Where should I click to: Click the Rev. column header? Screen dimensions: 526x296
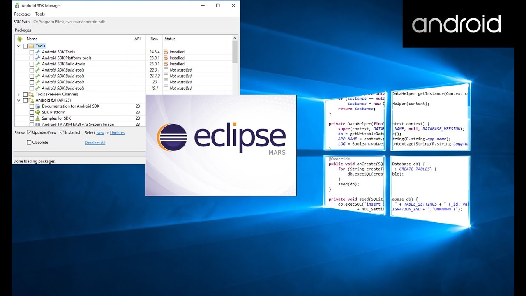[x=154, y=39]
